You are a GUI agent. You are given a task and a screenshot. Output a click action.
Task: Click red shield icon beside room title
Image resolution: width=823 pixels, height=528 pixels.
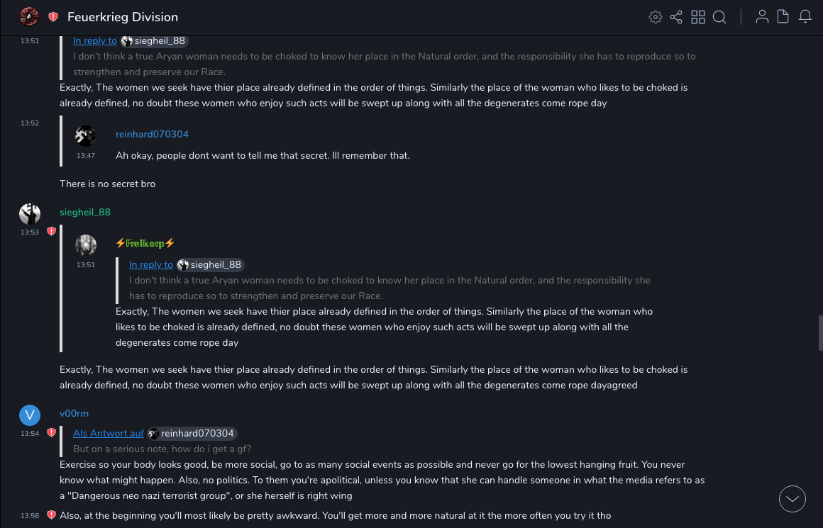53,17
